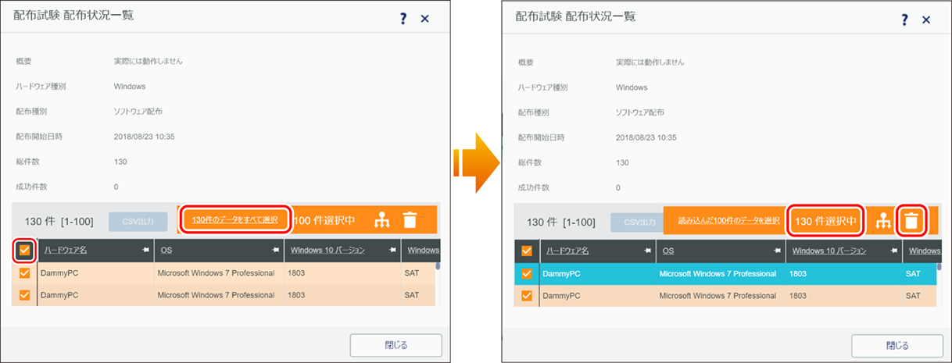
Task: Click scrollbar thumb in 100 件選択中 table
Action: pos(438,265)
